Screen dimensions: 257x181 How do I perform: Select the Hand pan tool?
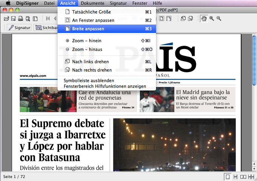coord(204,19)
